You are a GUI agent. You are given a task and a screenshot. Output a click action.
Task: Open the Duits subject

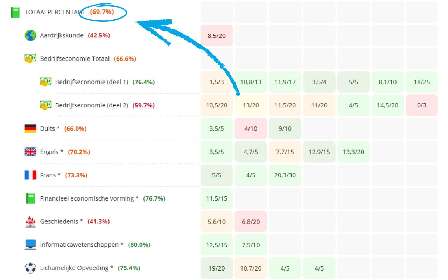click(50, 128)
